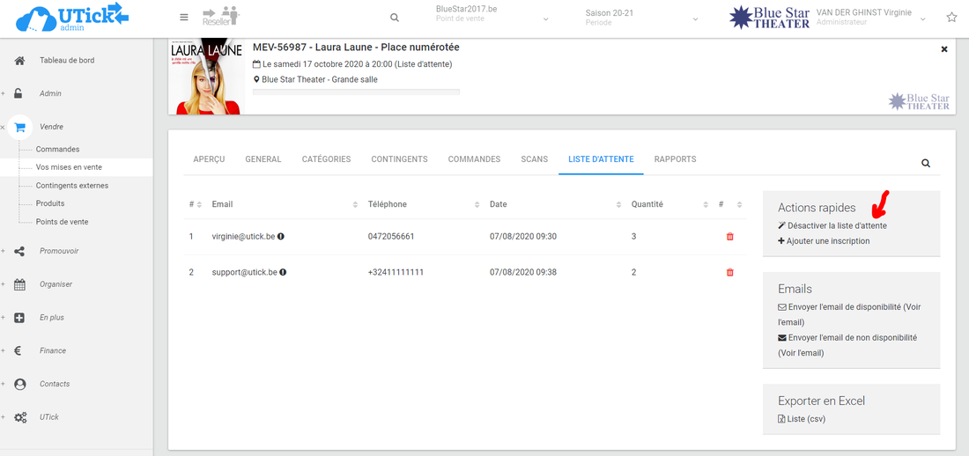Viewport: 969px width, 456px height.
Task: Switch to the Contingents tab
Action: coord(399,159)
